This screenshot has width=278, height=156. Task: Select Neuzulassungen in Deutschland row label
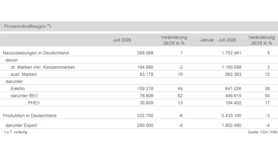coord(36,53)
